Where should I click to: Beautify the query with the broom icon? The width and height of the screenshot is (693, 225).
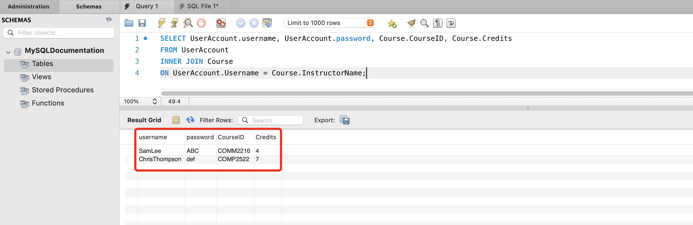click(x=411, y=23)
